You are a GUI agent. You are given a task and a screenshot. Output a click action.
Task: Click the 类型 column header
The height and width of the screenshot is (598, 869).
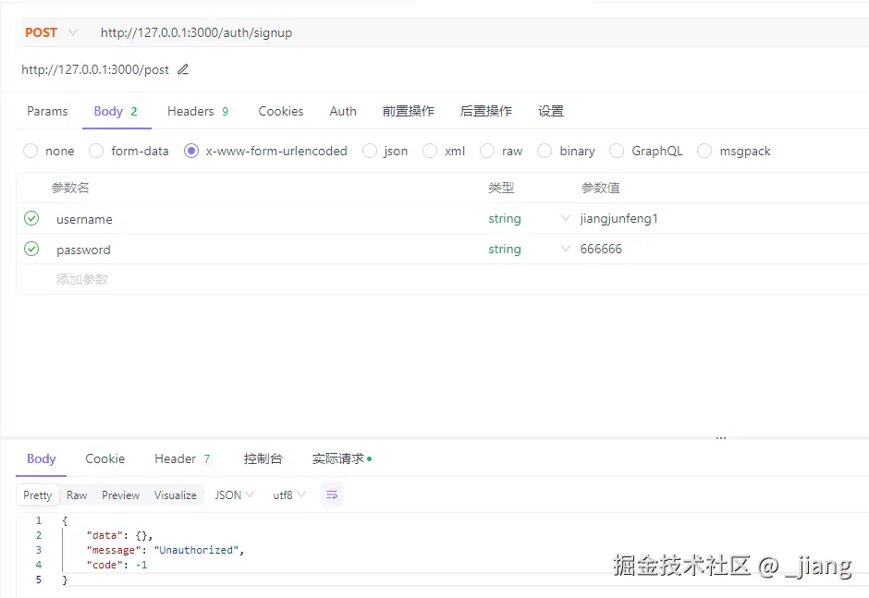pos(502,188)
